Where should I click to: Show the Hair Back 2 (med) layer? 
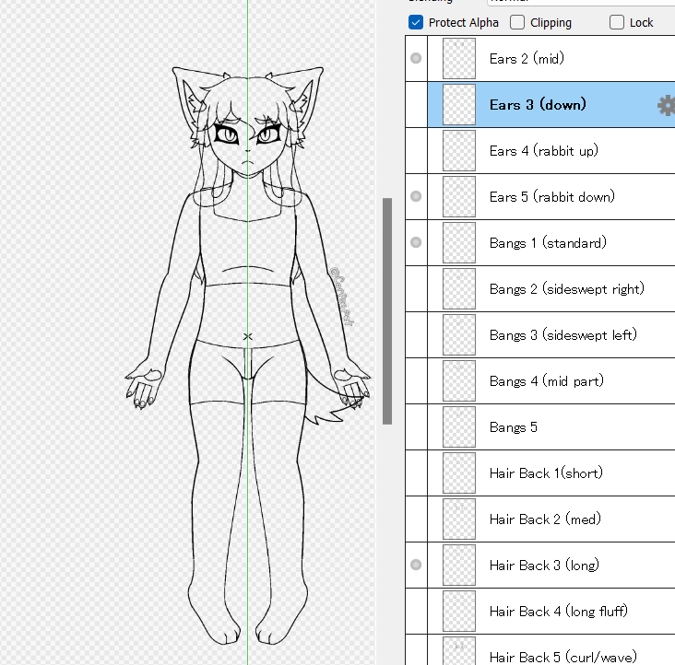[x=416, y=519]
